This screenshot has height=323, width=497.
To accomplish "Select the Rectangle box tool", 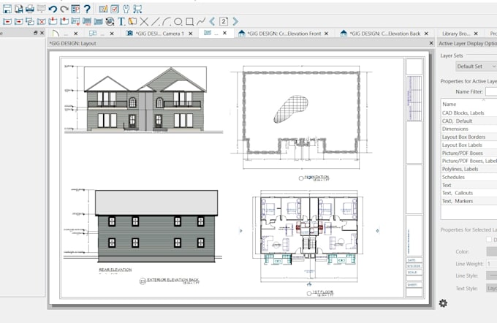I will (x=189, y=21).
